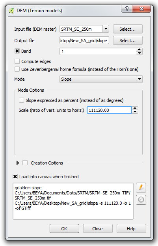Click Select button for Input file

pyautogui.click(x=128, y=29)
